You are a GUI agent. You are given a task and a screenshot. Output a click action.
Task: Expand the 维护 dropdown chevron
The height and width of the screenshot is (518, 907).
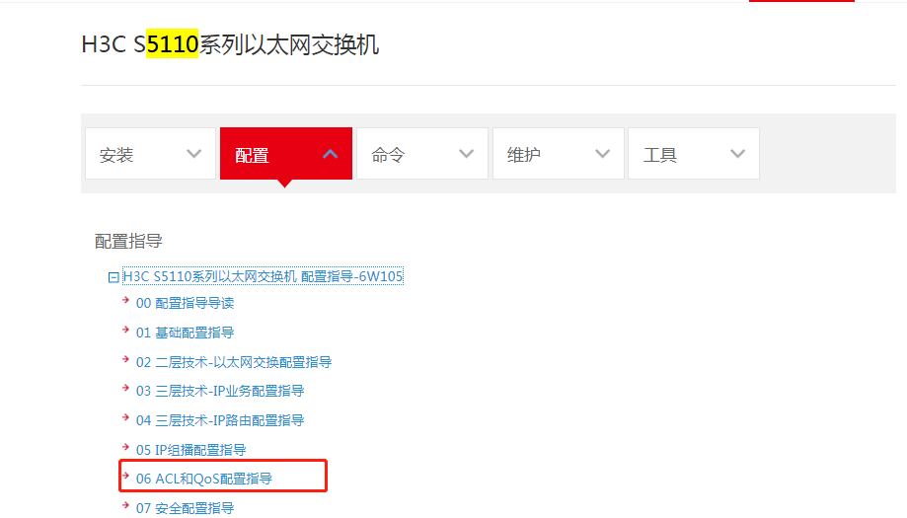click(x=602, y=154)
